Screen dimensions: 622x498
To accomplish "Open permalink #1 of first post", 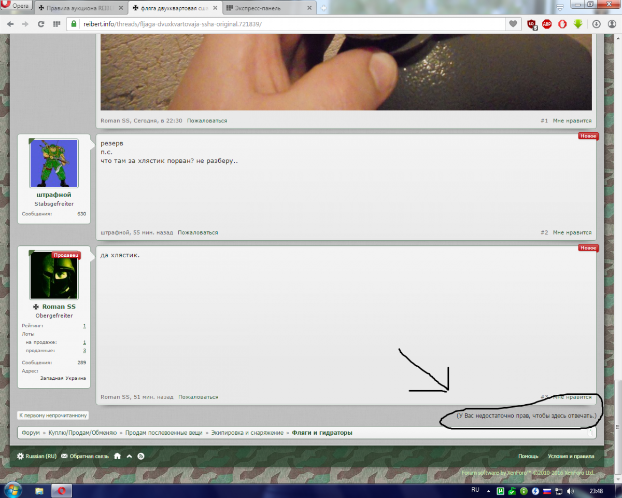I will pos(544,121).
